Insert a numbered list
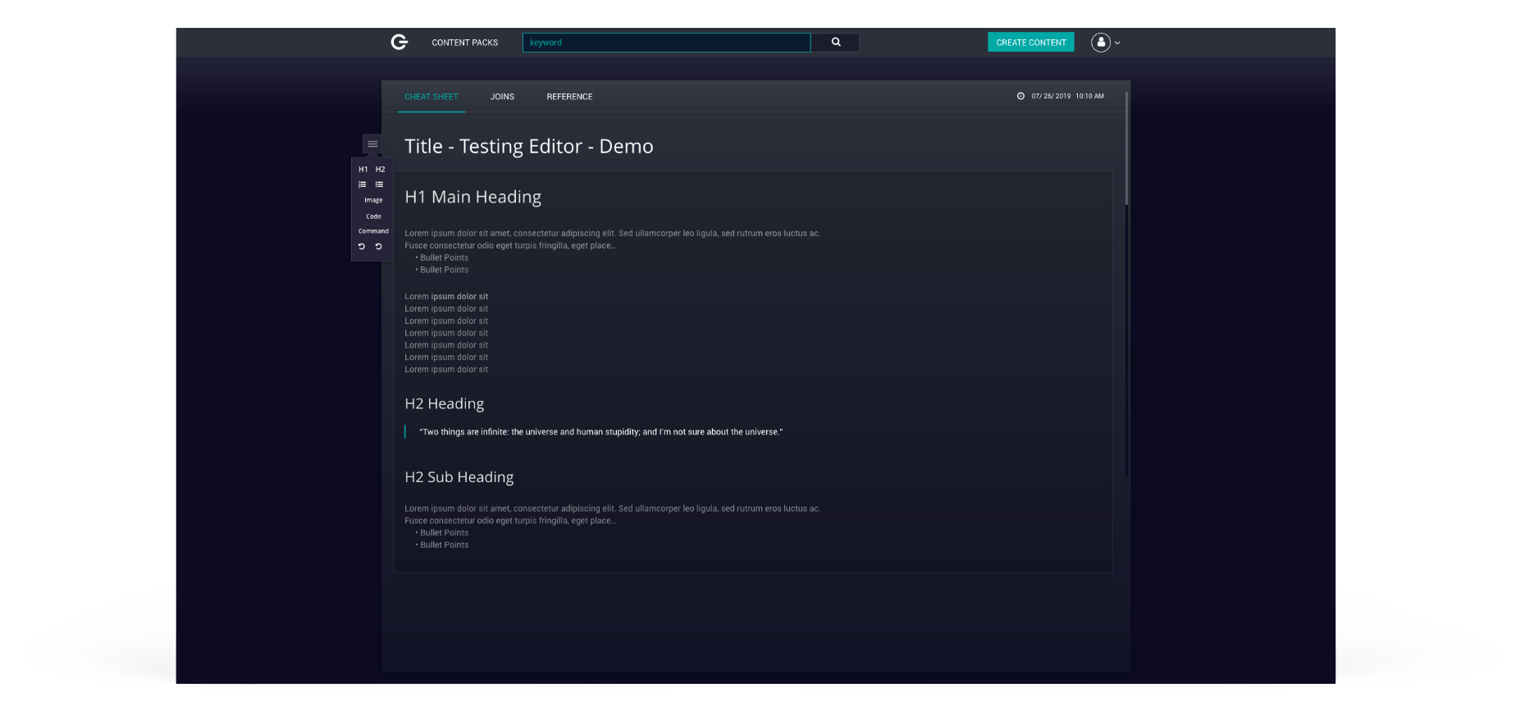The image size is (1534, 724). [363, 184]
